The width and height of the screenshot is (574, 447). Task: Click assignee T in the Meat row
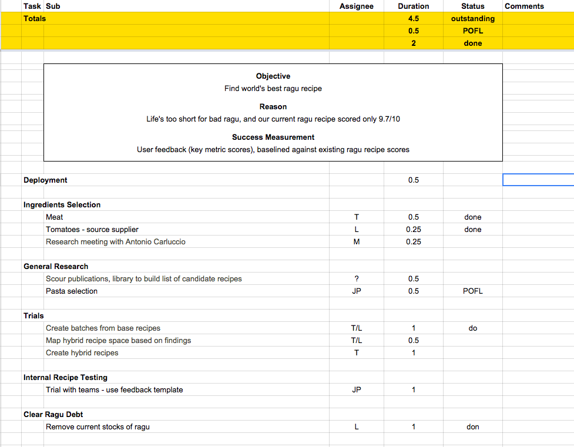click(x=356, y=217)
